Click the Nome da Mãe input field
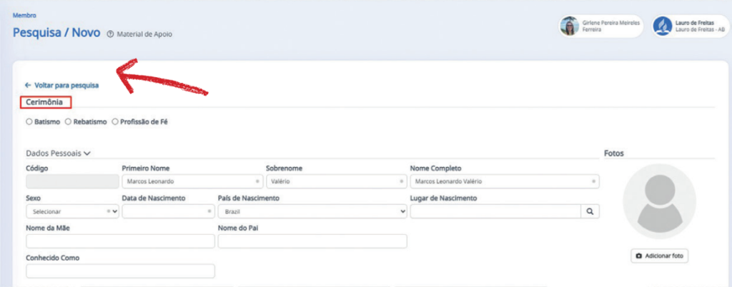This screenshot has height=287, width=732. point(120,241)
